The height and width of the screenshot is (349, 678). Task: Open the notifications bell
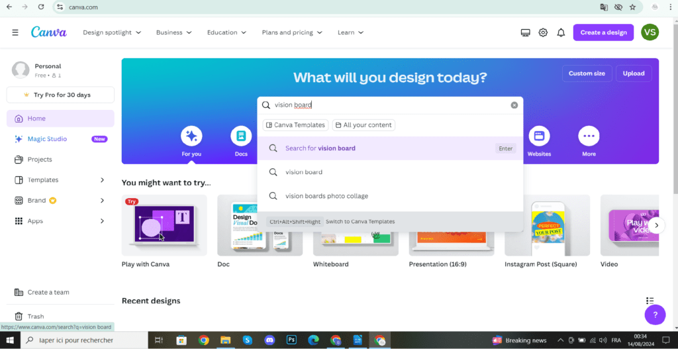click(x=561, y=32)
